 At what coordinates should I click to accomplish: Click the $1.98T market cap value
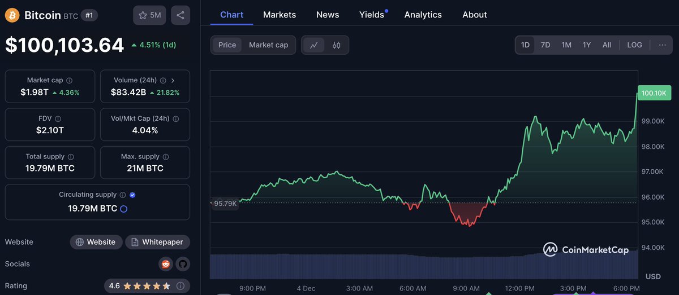tap(35, 92)
